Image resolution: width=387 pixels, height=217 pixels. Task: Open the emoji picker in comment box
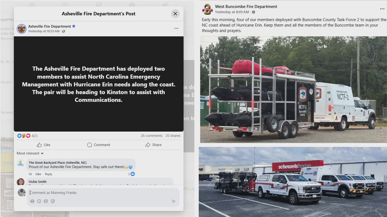pyautogui.click(x=39, y=201)
